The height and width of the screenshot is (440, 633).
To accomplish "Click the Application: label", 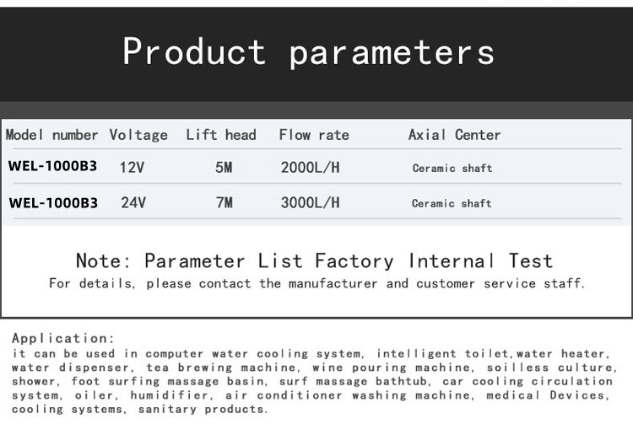I will pos(63,338).
